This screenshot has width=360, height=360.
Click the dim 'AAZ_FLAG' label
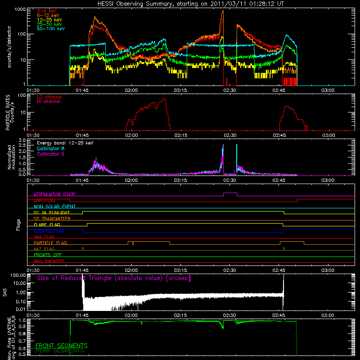[x=44, y=249]
